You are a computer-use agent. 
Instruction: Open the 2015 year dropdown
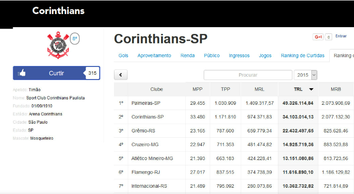306,75
